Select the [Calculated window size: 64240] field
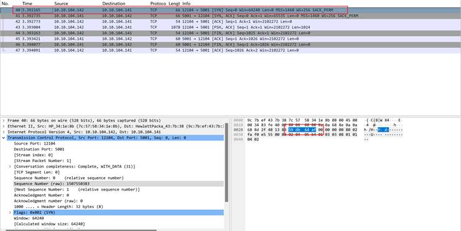The image size is (461, 231). pyautogui.click(x=49, y=224)
